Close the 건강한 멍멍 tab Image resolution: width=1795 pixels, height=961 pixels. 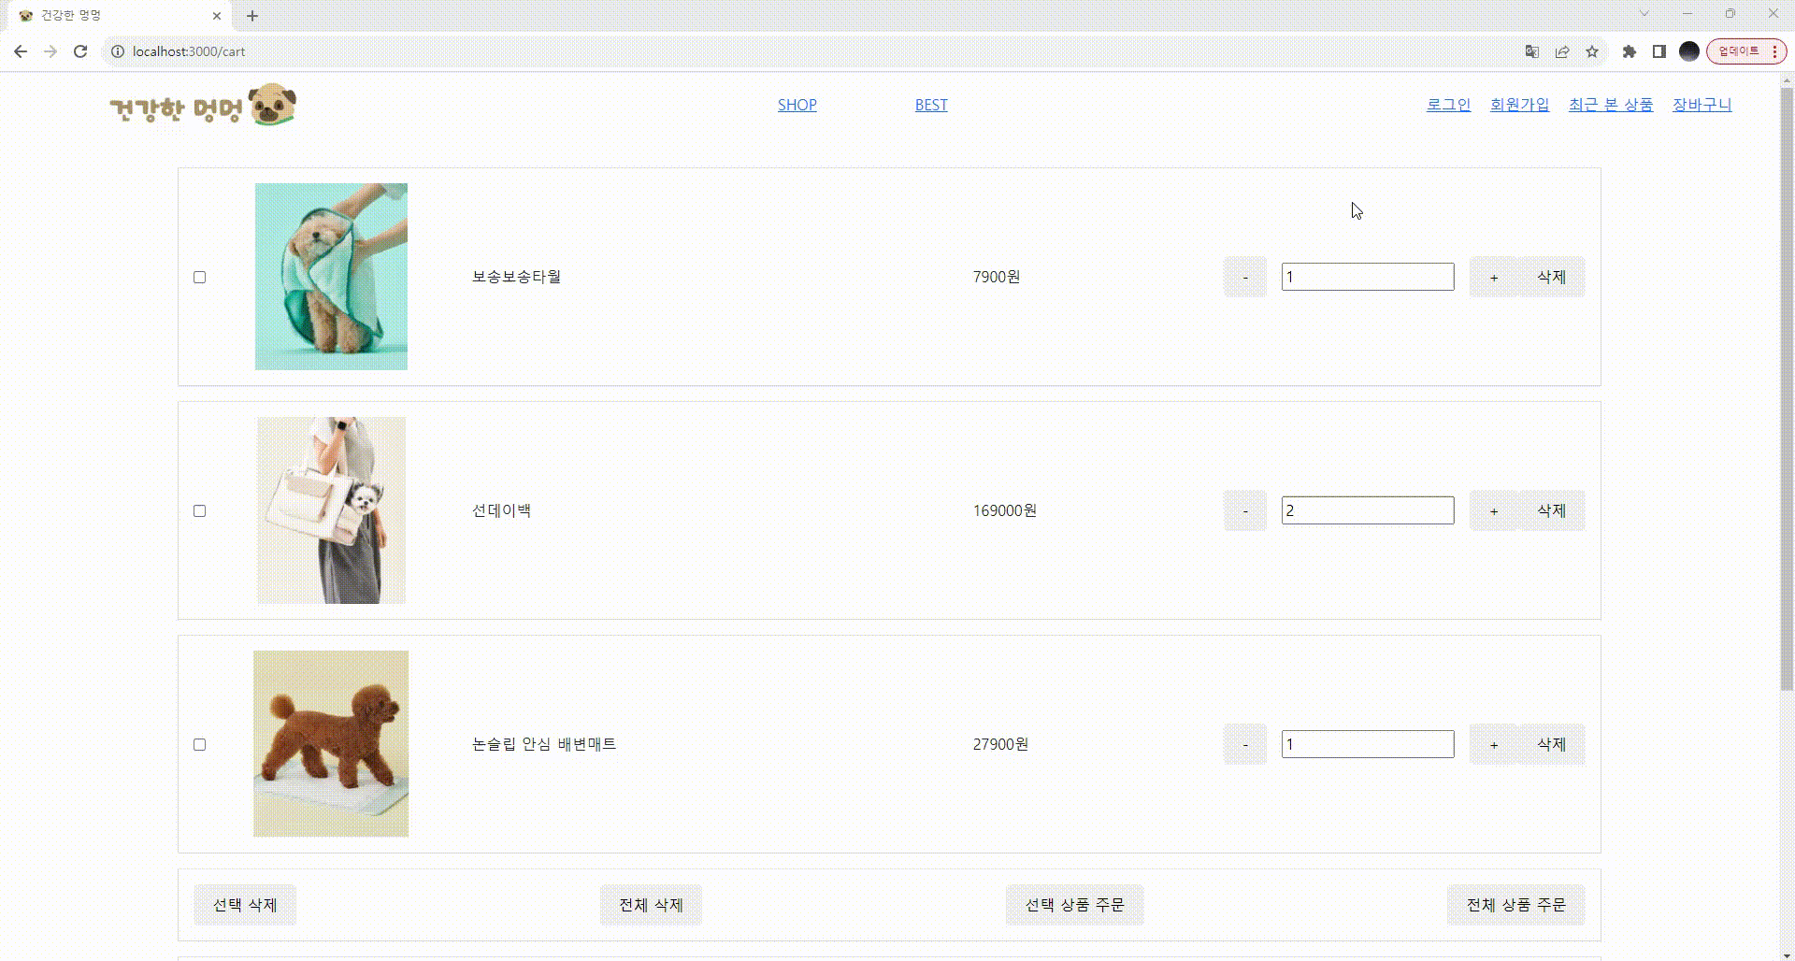[217, 16]
